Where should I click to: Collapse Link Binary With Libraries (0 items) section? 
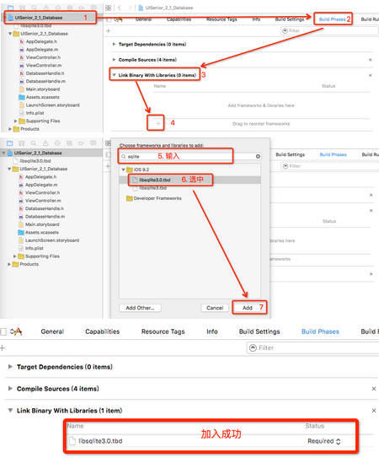114,75
